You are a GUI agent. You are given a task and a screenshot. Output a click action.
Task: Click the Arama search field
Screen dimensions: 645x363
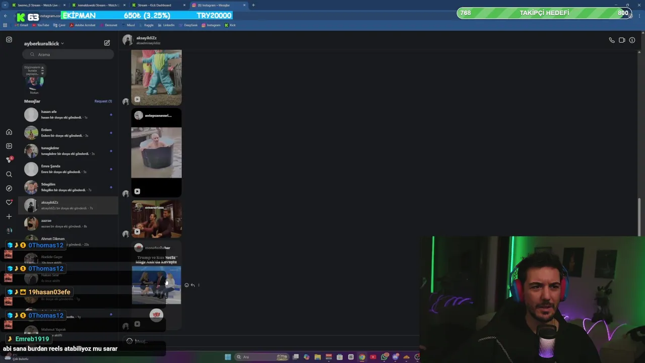pos(68,54)
